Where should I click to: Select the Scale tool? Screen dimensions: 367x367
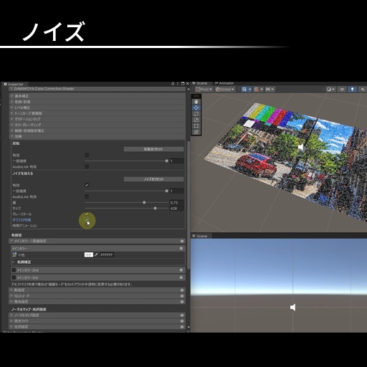point(196,120)
